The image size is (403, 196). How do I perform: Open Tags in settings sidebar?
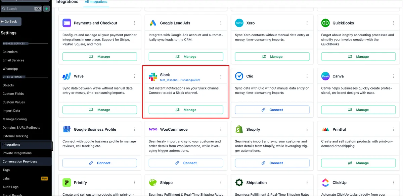(x=6, y=170)
